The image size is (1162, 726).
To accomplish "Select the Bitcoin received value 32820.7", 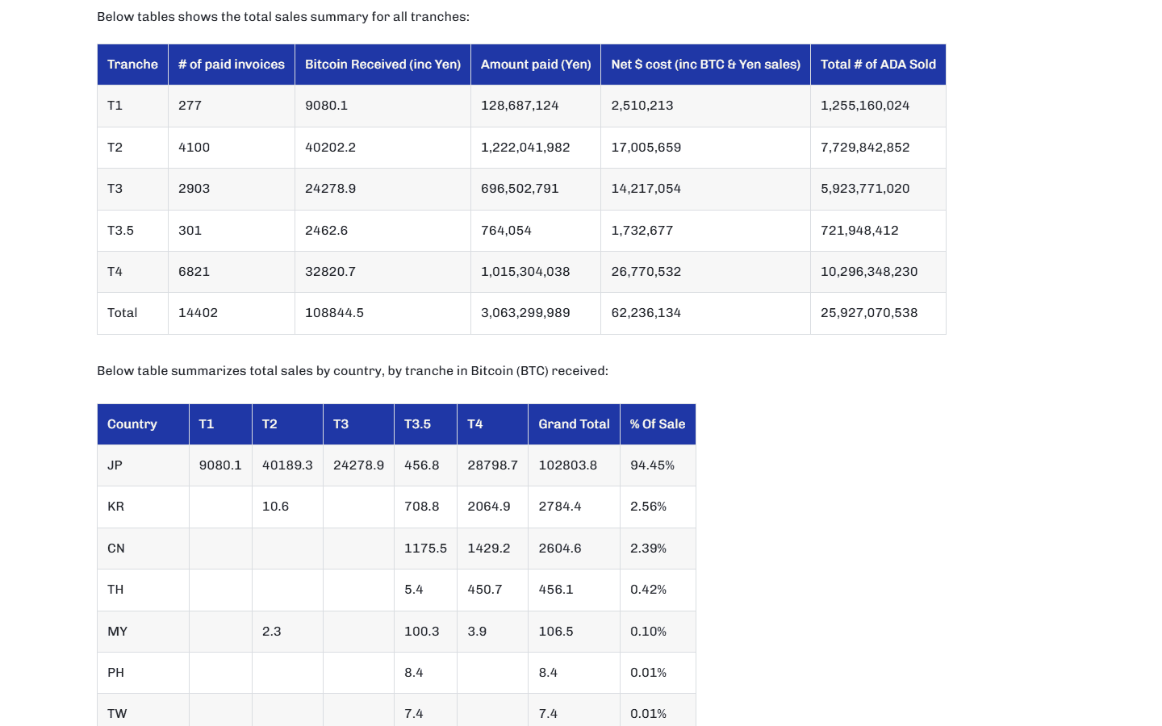I will (330, 272).
